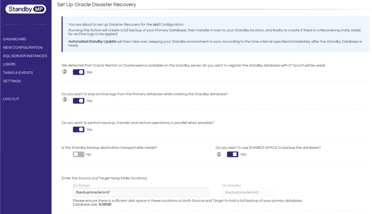The height and width of the screenshot is (214, 372).
Task: Click the Database size value 8.08GB
Action: (105, 204)
